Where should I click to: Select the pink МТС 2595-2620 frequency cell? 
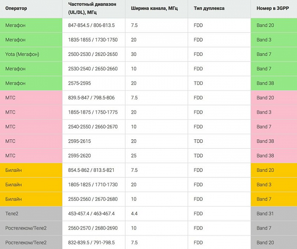pyautogui.click(x=94, y=155)
